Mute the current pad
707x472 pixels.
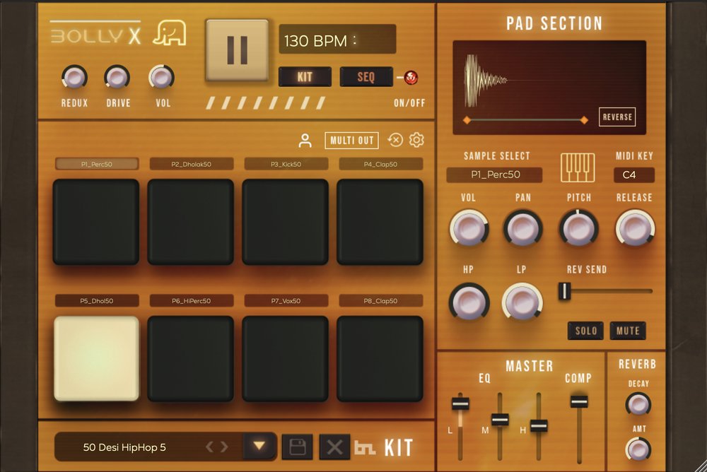tap(628, 331)
